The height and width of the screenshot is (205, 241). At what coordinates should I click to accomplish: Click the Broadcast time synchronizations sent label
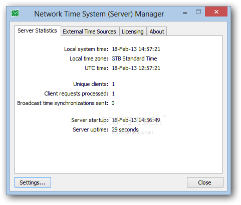tap(63, 103)
